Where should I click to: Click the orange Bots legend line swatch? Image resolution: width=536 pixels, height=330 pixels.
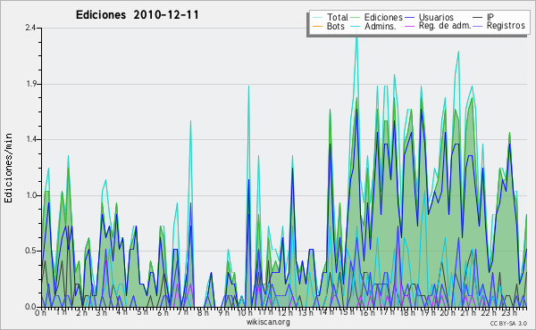point(317,26)
